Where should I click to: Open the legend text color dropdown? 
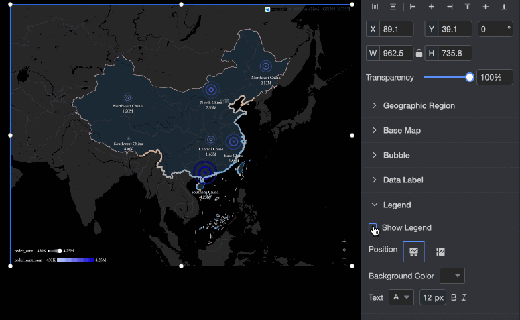401,297
